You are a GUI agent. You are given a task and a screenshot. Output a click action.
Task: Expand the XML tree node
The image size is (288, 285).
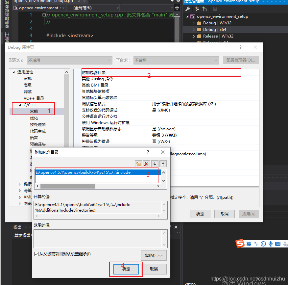click(20, 197)
